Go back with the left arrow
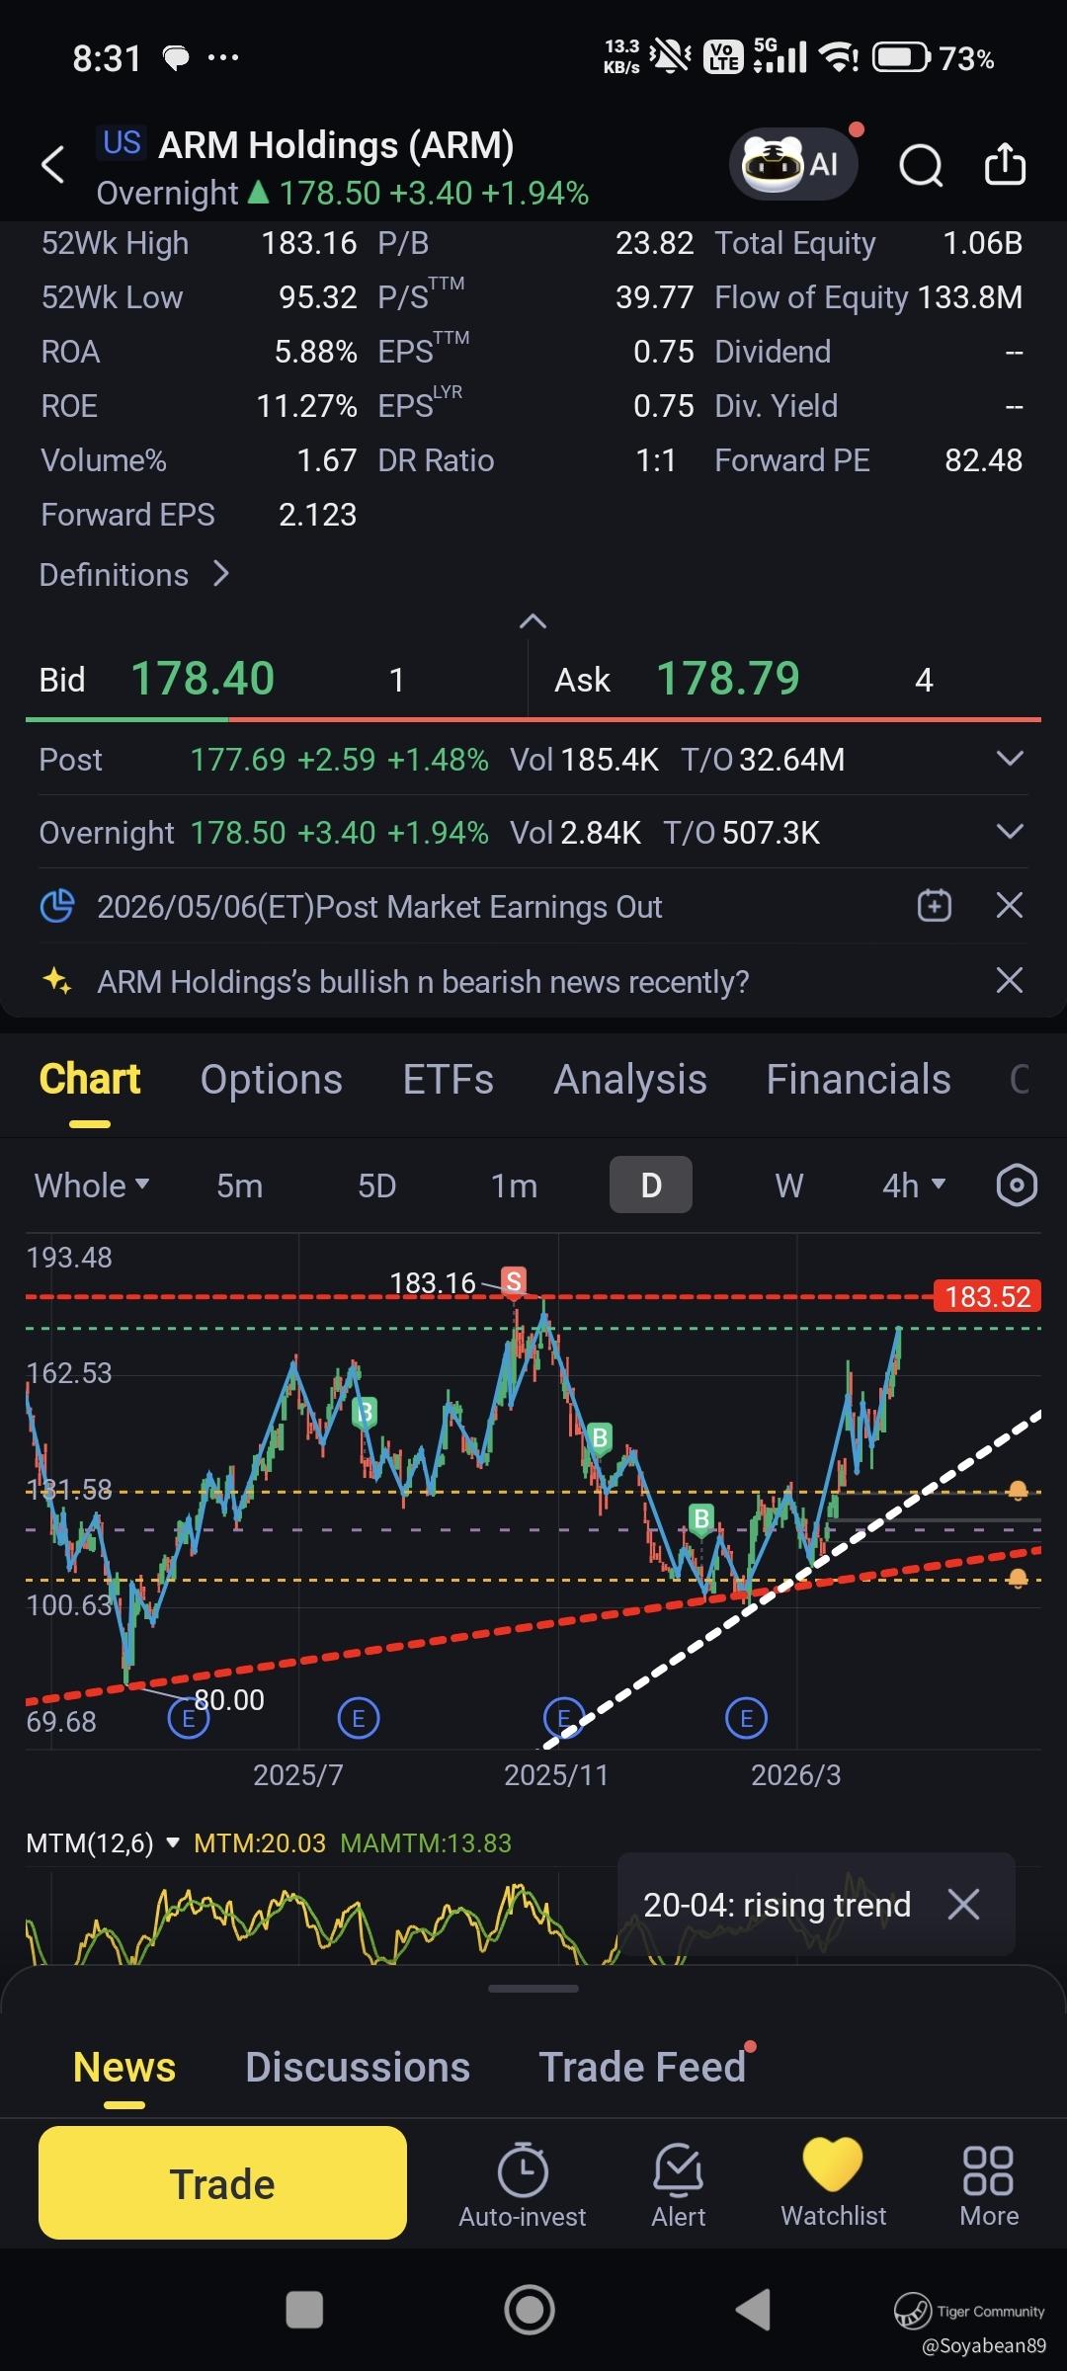The image size is (1067, 2371). tap(53, 164)
